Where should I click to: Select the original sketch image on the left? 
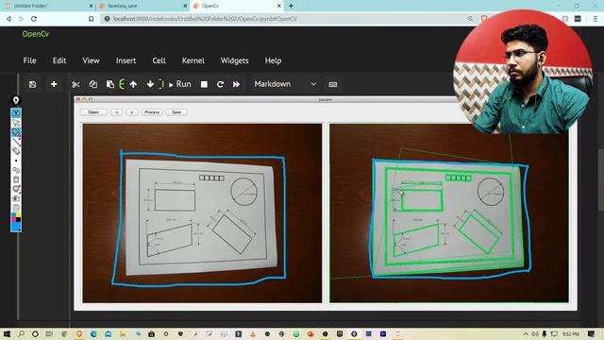pos(202,213)
